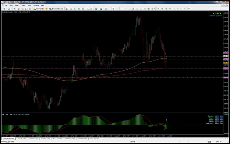
Task: Open the Help menu
Action: click(x=43, y=5)
